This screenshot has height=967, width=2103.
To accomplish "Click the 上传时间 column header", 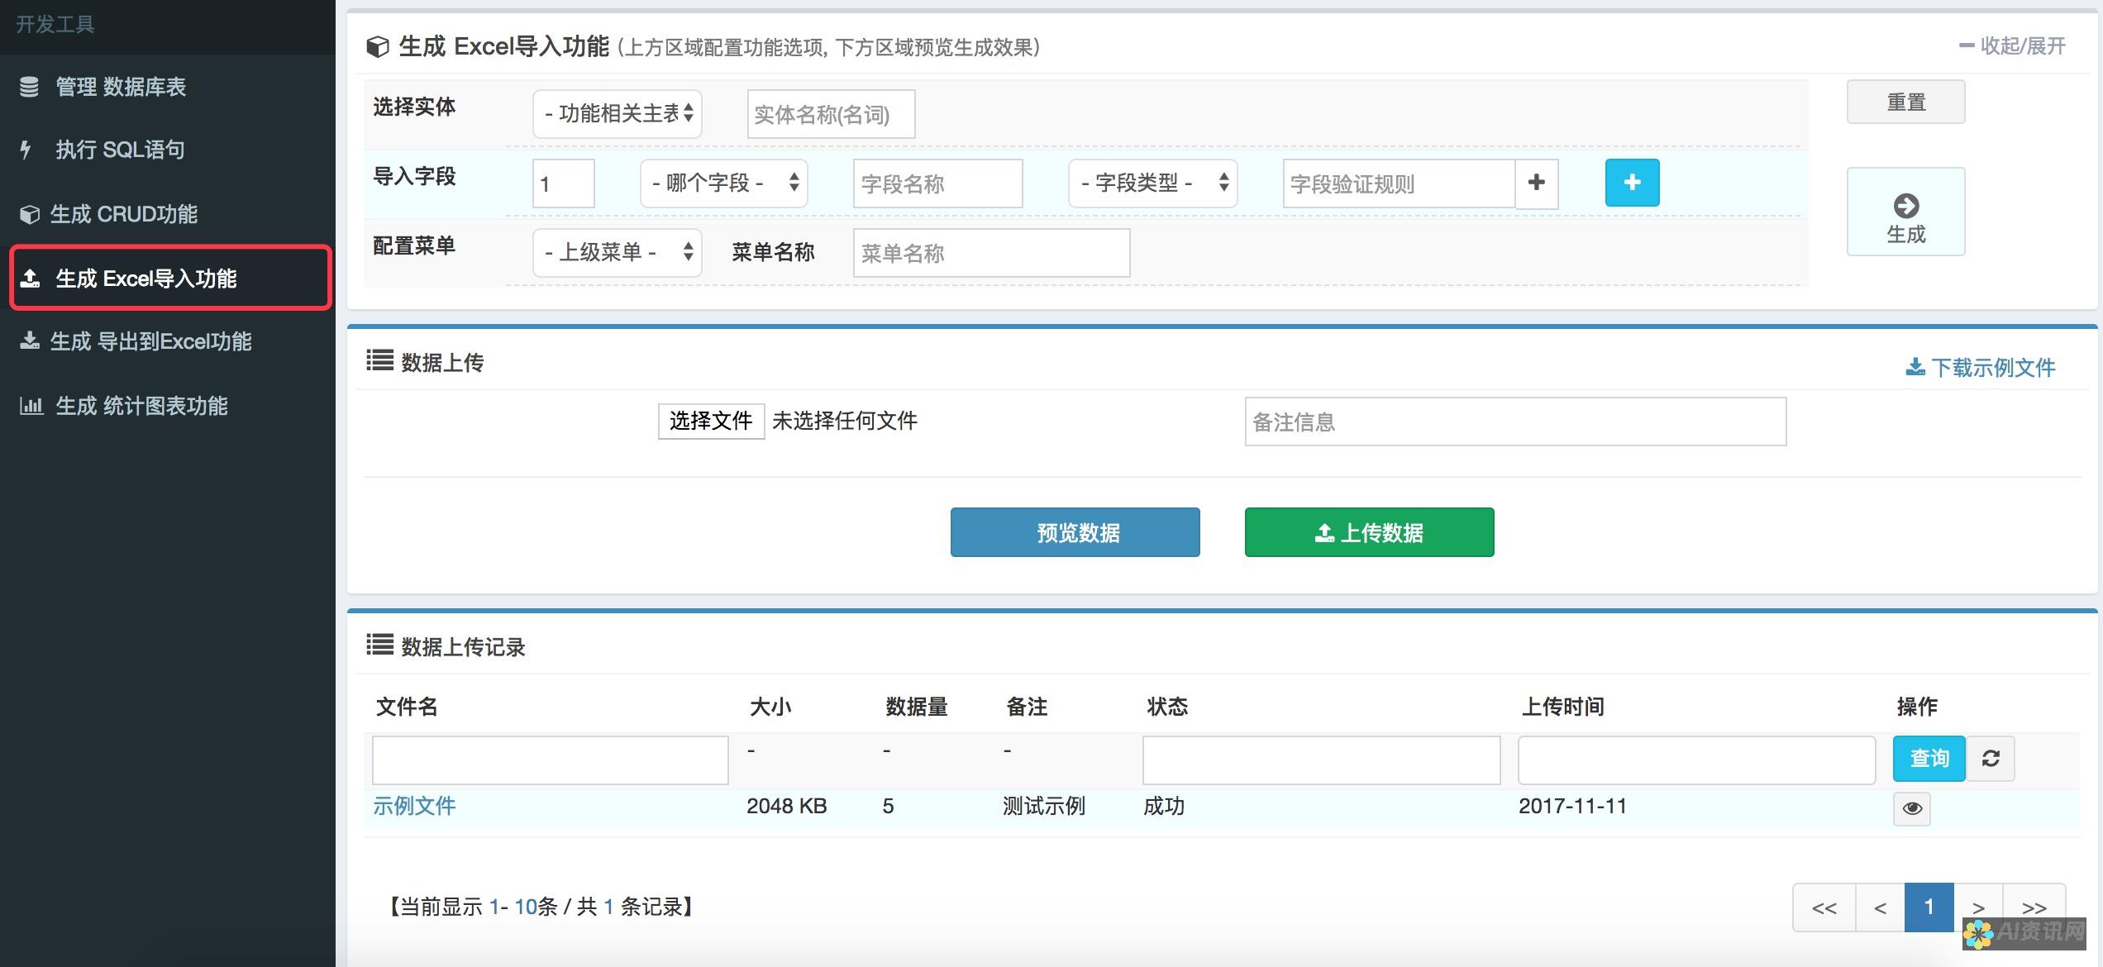I will pos(1562,707).
